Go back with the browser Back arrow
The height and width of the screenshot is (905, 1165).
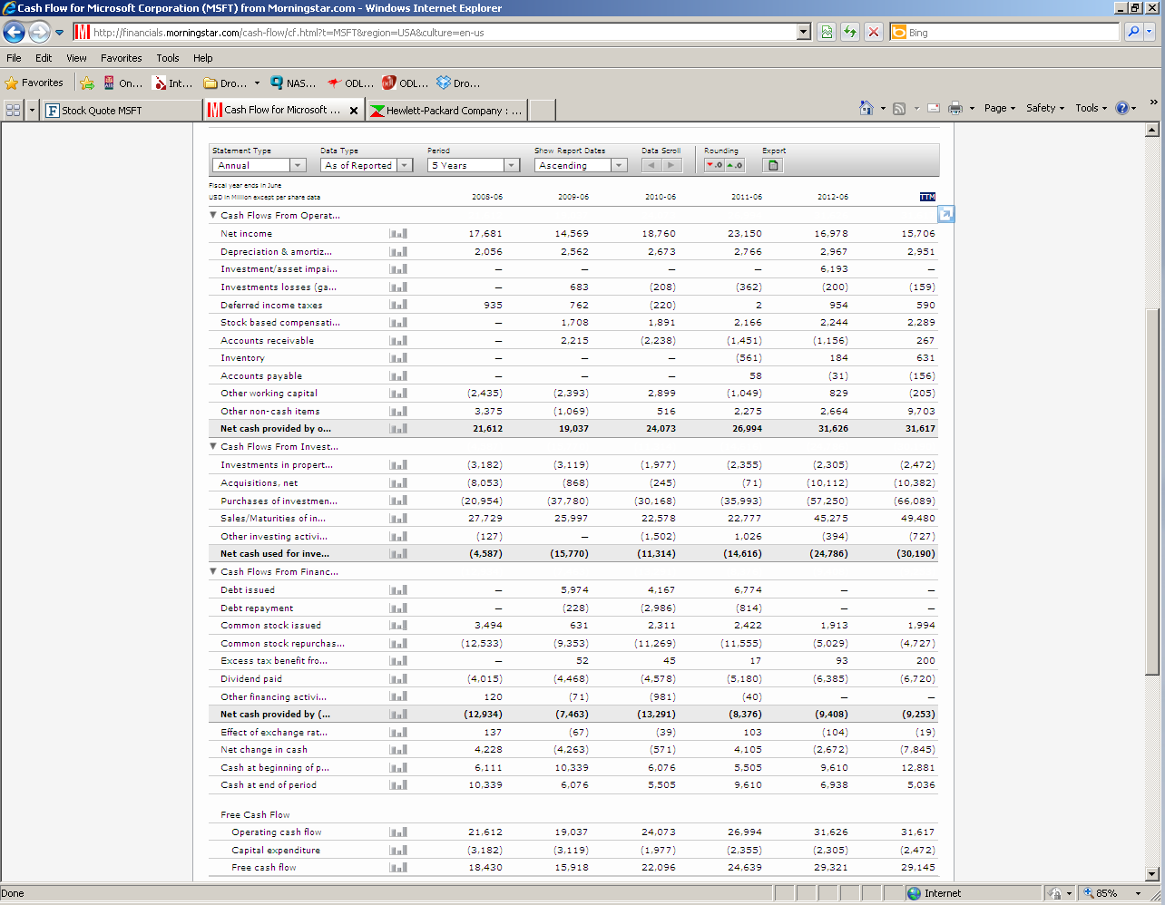[x=14, y=33]
